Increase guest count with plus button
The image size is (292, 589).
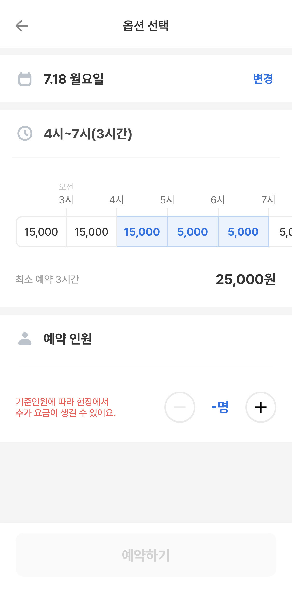point(261,407)
